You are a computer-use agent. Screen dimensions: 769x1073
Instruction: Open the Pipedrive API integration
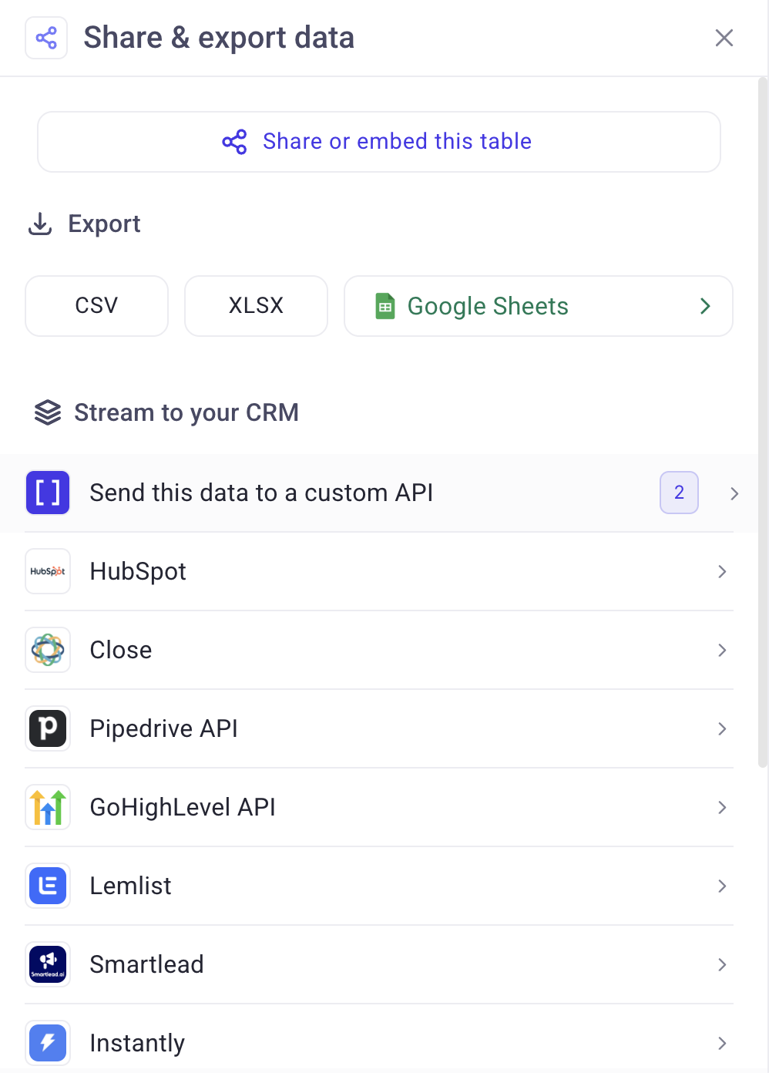point(379,728)
